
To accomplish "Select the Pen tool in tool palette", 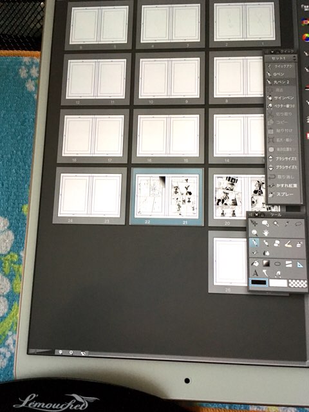I will [254, 243].
